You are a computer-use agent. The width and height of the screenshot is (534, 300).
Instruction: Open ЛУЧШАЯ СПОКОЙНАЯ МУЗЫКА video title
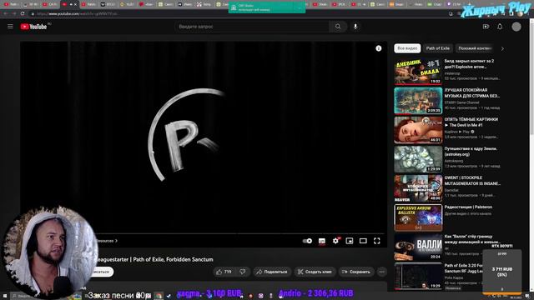coord(471,92)
